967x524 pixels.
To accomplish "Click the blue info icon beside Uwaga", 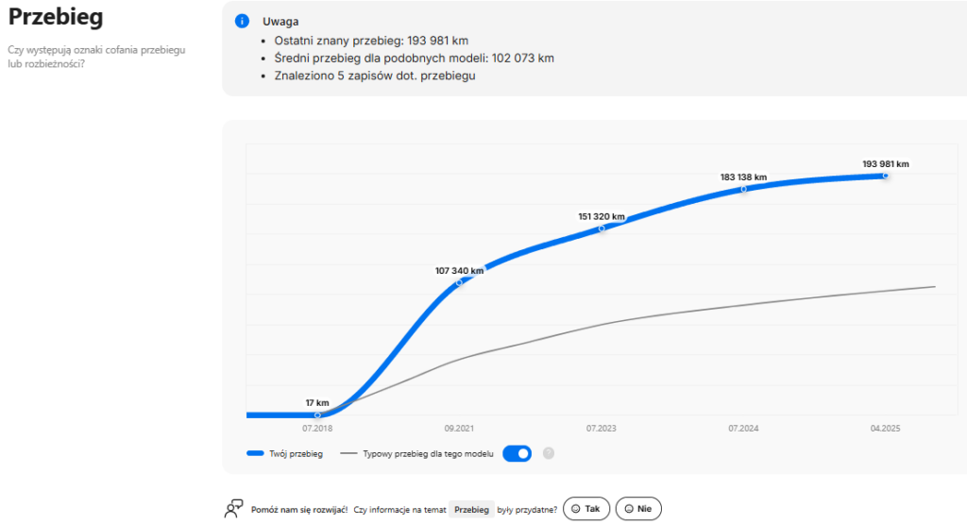I will [x=242, y=21].
